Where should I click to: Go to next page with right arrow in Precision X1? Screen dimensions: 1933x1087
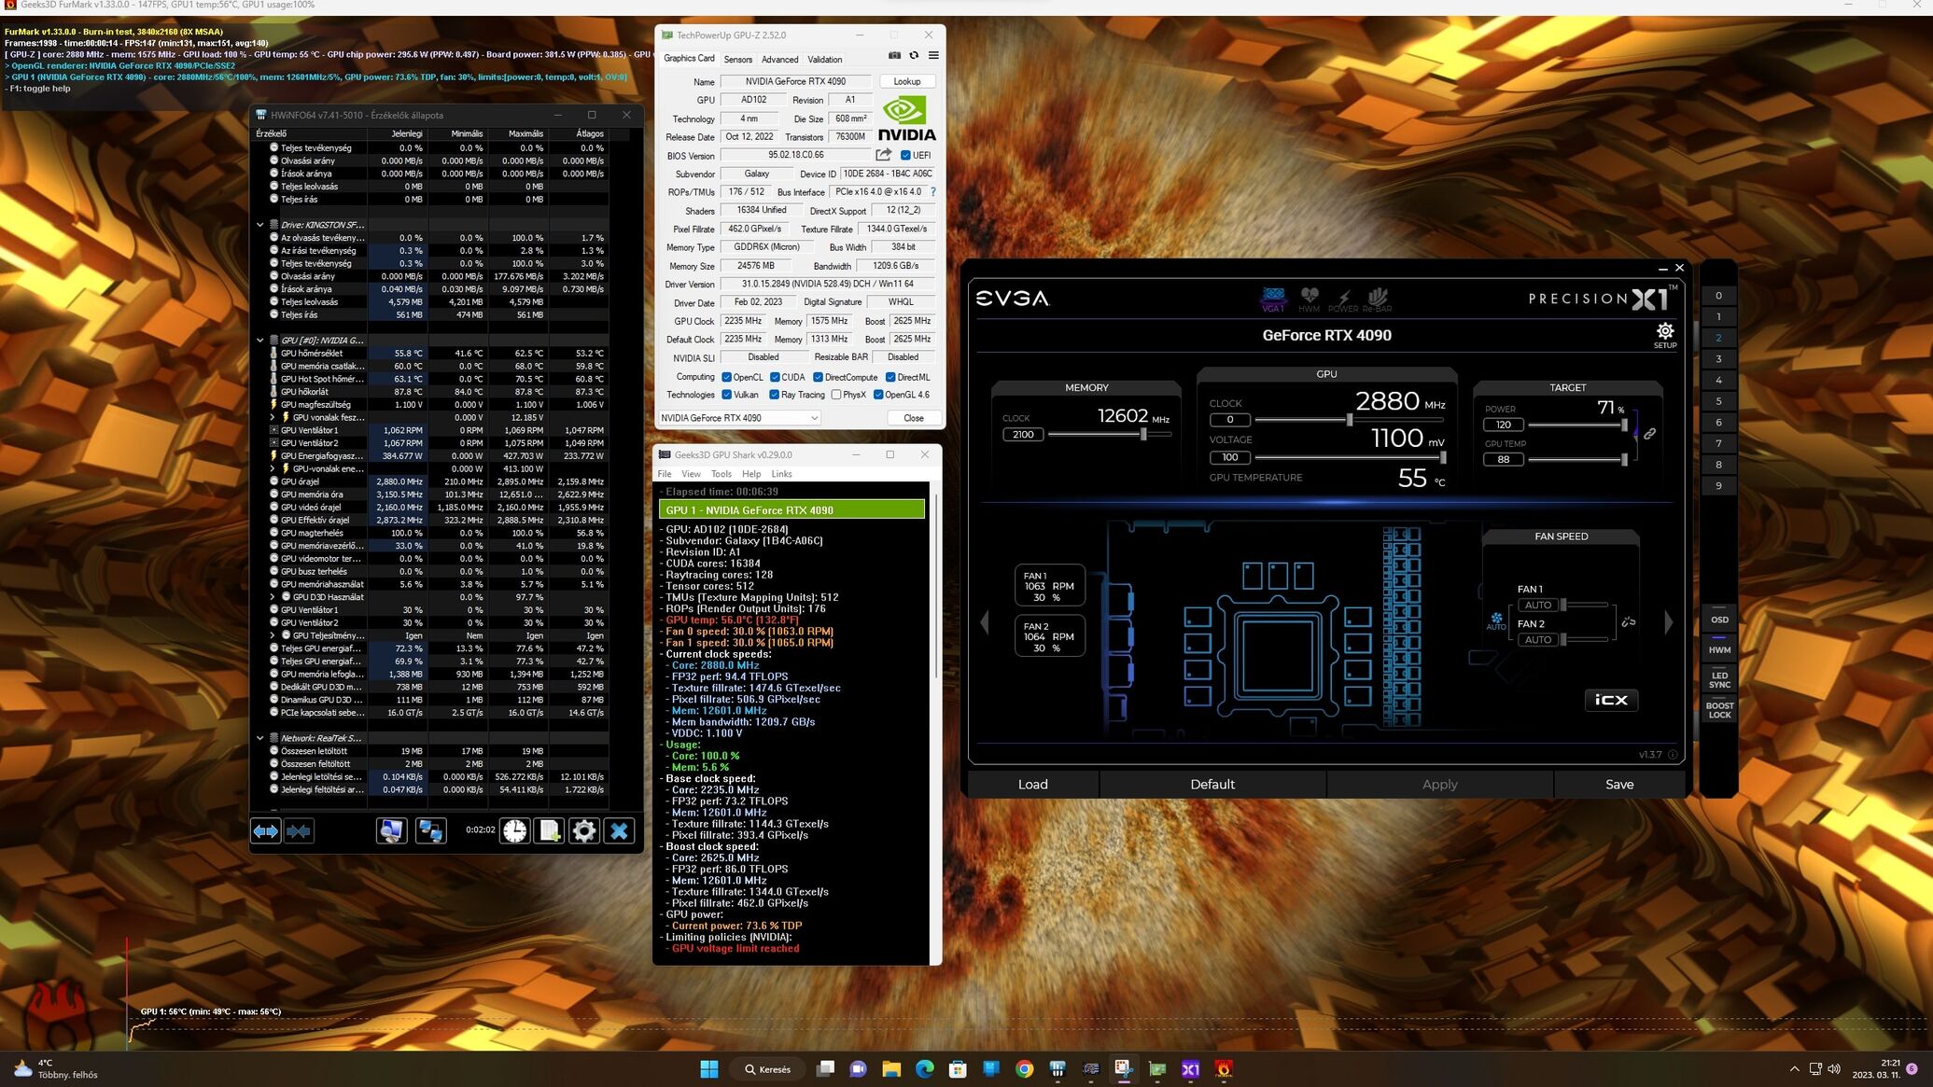click(1669, 621)
